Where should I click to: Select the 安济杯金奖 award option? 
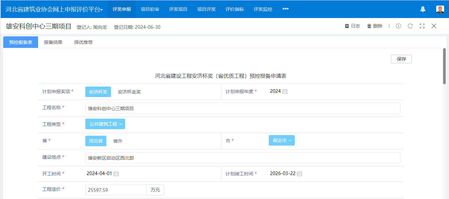(129, 92)
